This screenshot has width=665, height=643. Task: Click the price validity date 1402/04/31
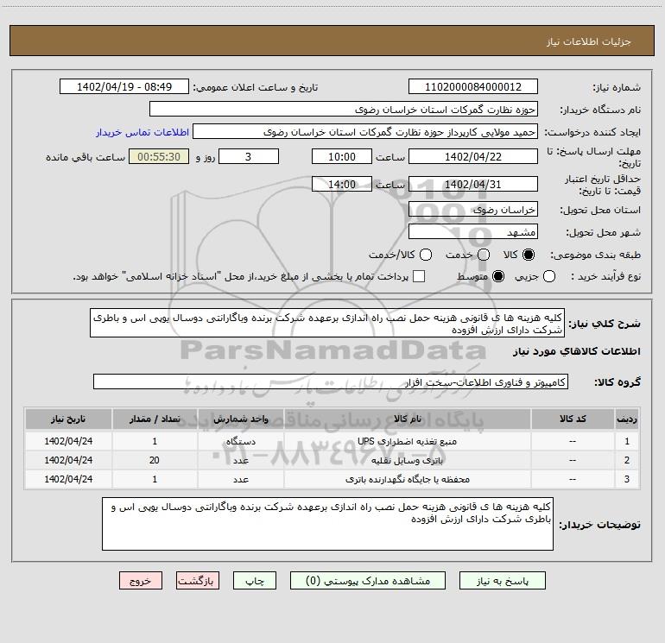[473, 185]
